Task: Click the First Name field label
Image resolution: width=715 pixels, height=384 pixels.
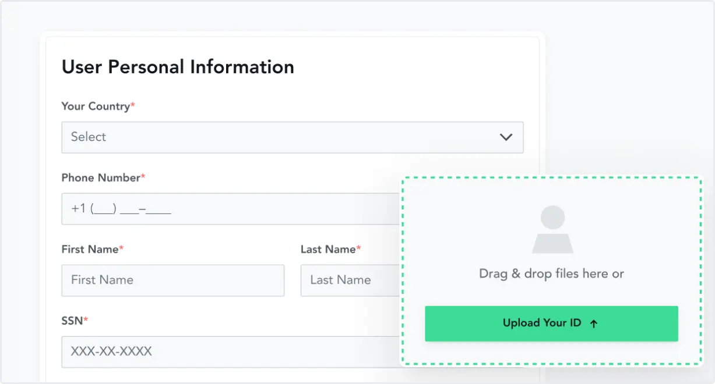Action: (90, 249)
